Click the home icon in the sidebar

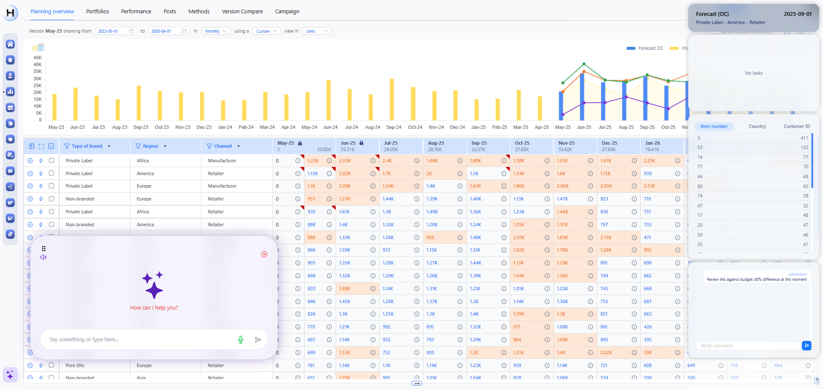point(10,44)
